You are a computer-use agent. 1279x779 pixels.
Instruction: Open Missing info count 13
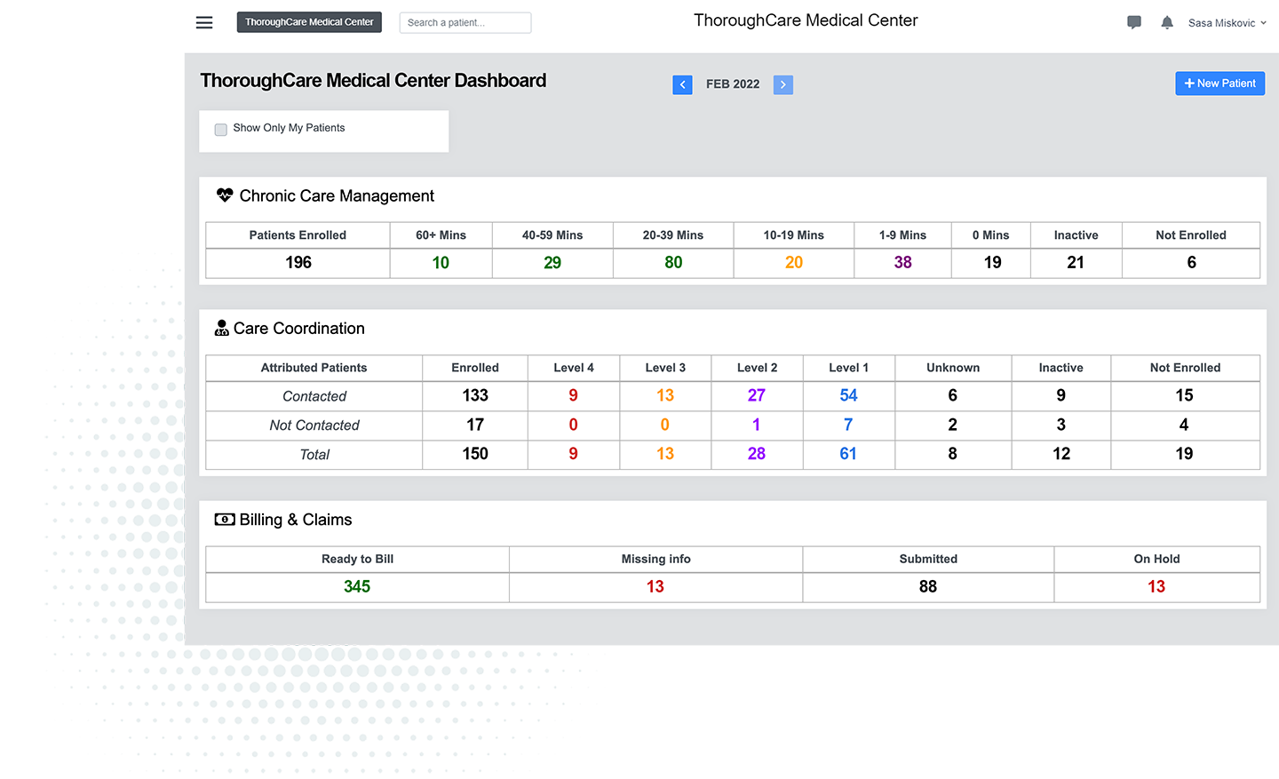[655, 587]
